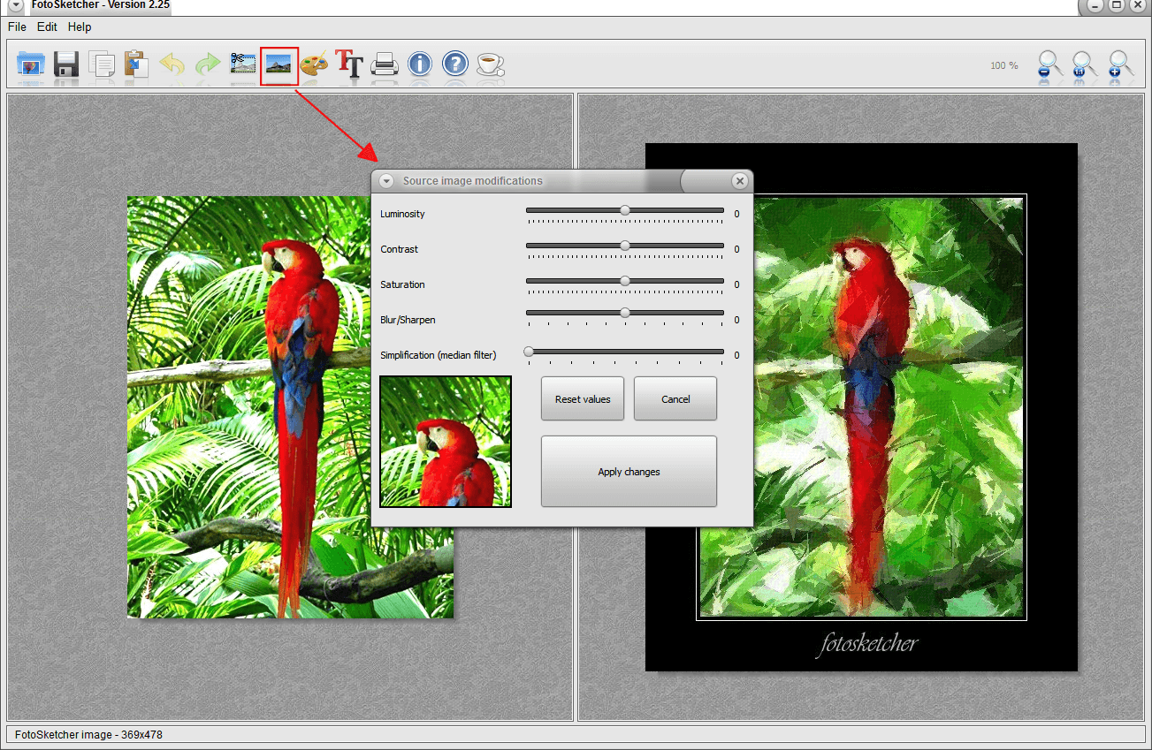Redo the last undone action
The width and height of the screenshot is (1152, 750).
pos(208,64)
